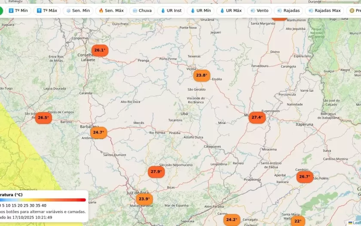
Task: Switch to Rajadas Max layer
Action: (x=324, y=10)
